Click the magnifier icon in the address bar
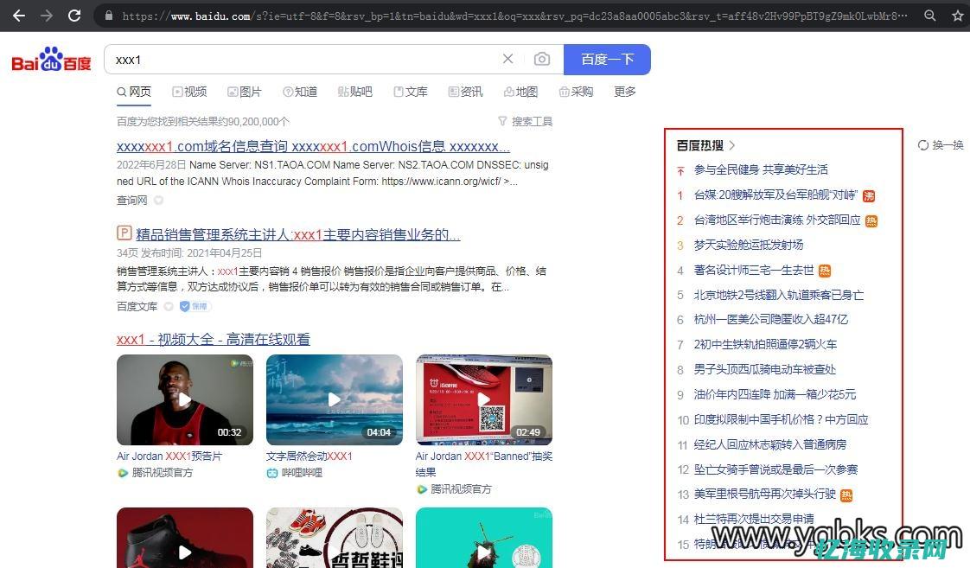The height and width of the screenshot is (568, 970). point(929,15)
